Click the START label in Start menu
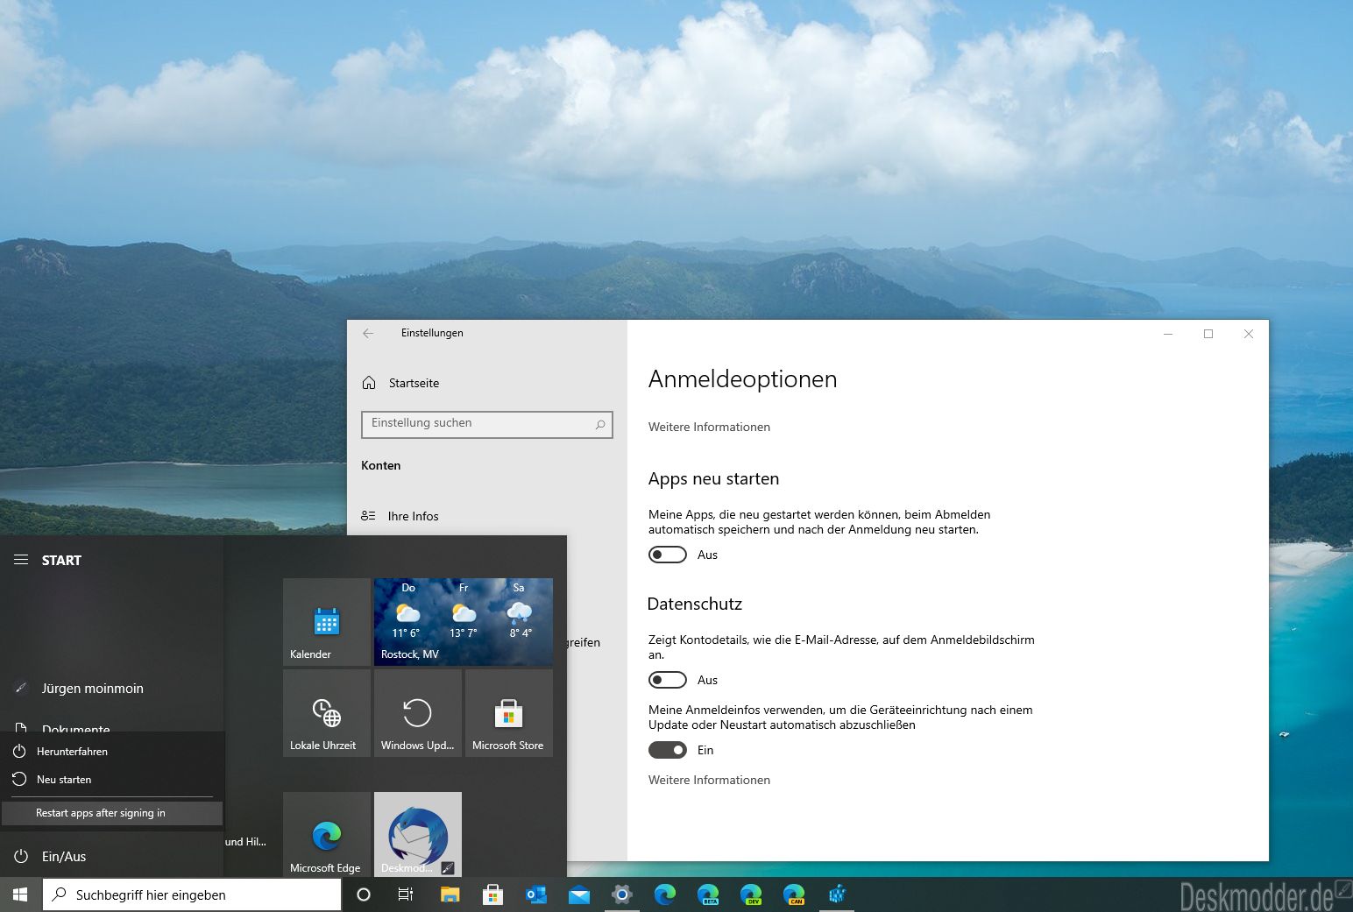 [61, 561]
